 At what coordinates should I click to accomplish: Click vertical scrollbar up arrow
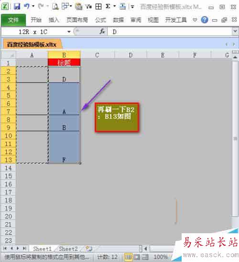click(235, 57)
